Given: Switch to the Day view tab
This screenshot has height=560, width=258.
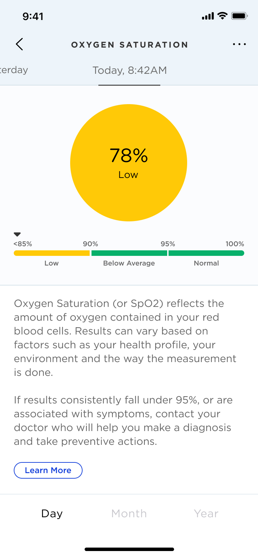Looking at the screenshot, I should pyautogui.click(x=52, y=513).
